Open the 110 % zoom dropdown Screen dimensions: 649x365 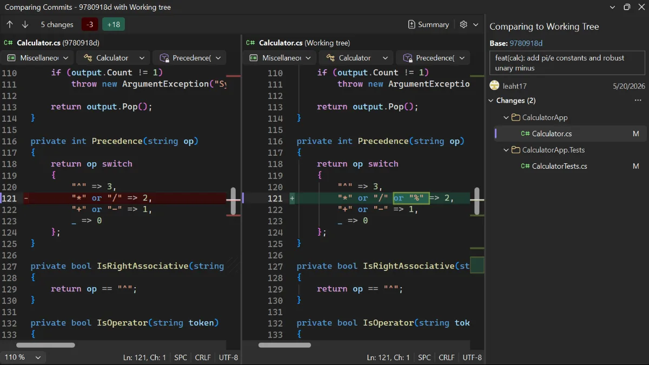pos(23,357)
